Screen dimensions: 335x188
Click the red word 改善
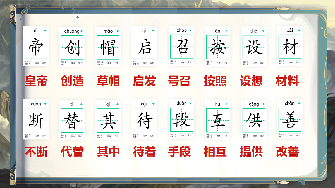point(288,152)
